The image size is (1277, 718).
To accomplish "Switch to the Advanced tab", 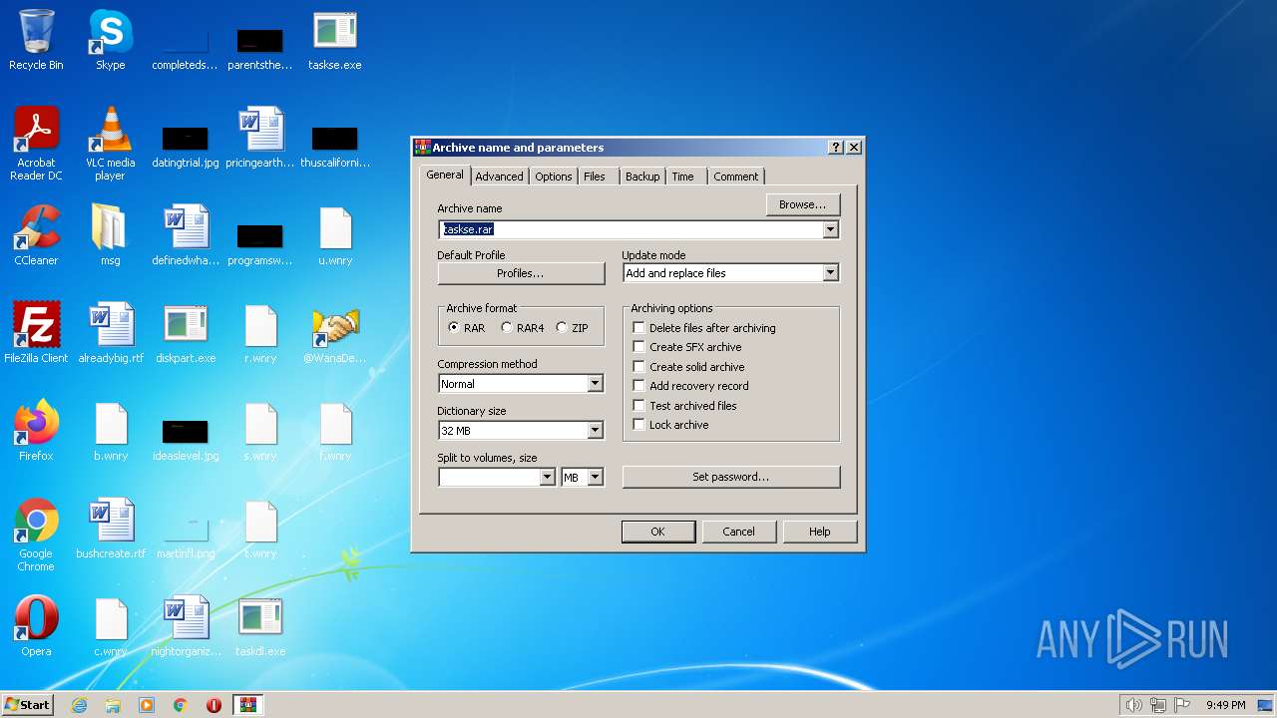I will pos(499,177).
